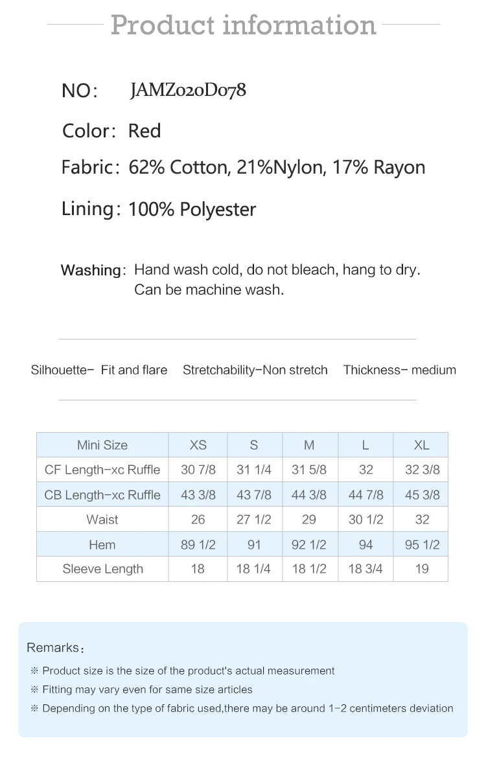Click the Product information heading
The width and height of the screenshot is (486, 771).
243,25
